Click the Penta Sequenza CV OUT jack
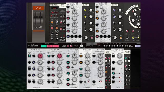Viewport: 164px width, 92px height. 133,38
